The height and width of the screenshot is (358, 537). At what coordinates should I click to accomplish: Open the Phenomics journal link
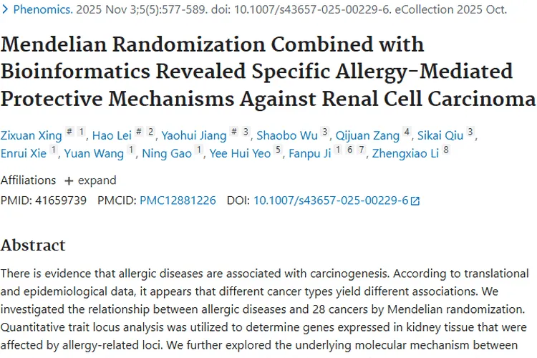[40, 10]
